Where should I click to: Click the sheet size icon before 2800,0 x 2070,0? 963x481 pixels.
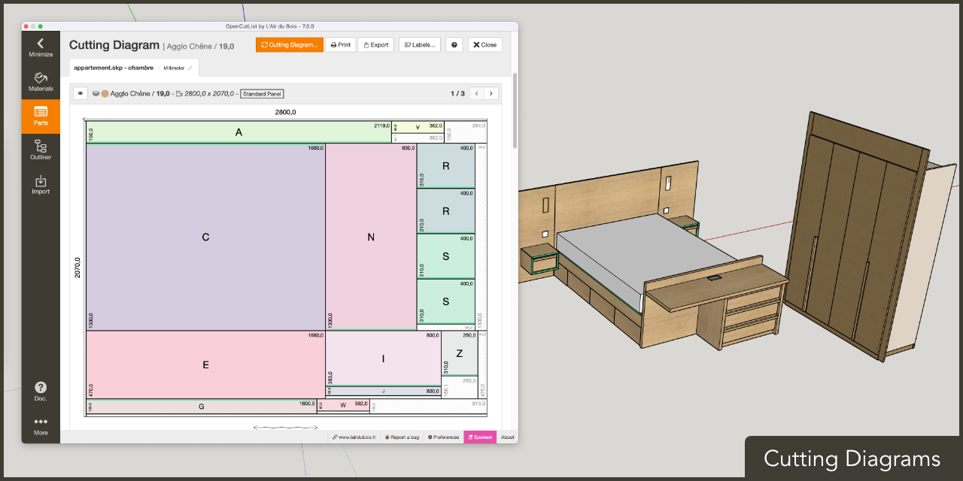coord(178,94)
